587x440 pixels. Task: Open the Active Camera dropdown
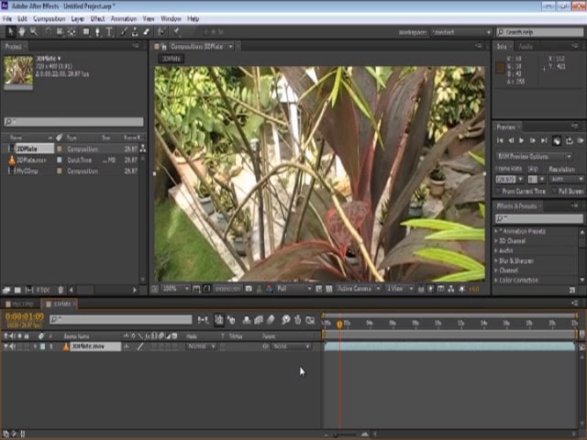[359, 289]
